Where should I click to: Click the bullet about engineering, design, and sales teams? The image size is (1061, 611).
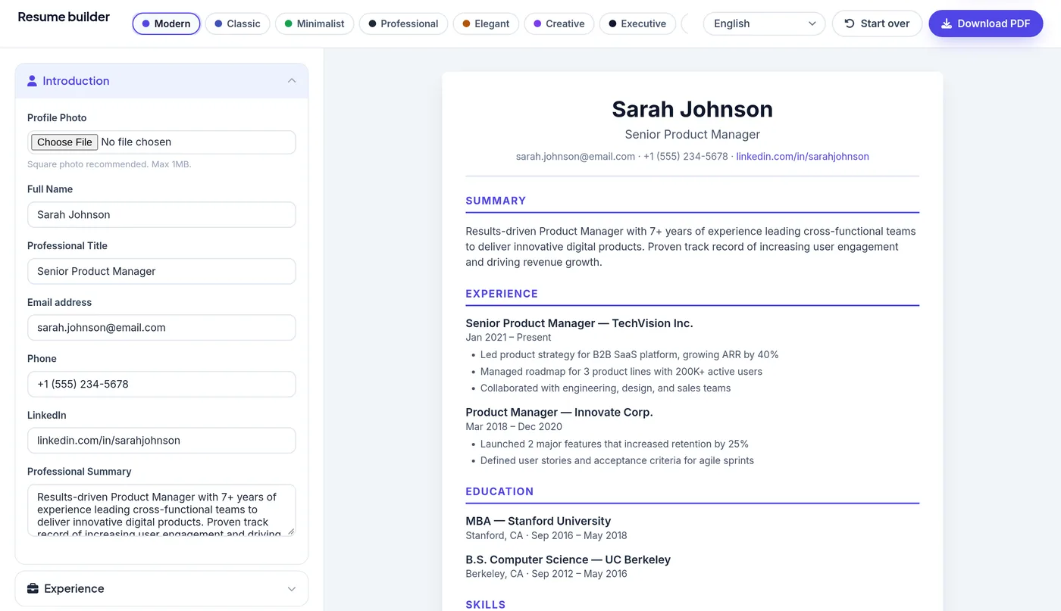coord(606,388)
